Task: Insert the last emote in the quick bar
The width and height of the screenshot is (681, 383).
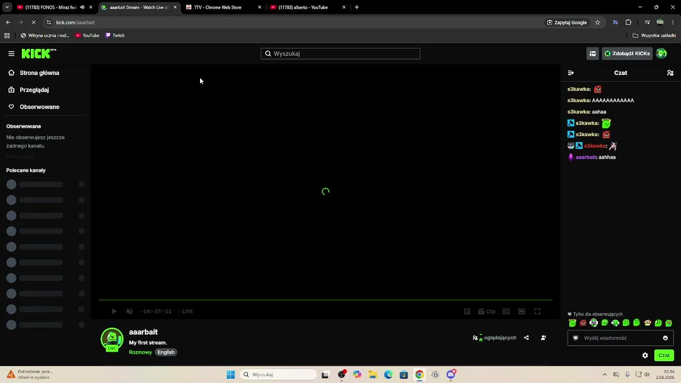Action: click(x=669, y=323)
